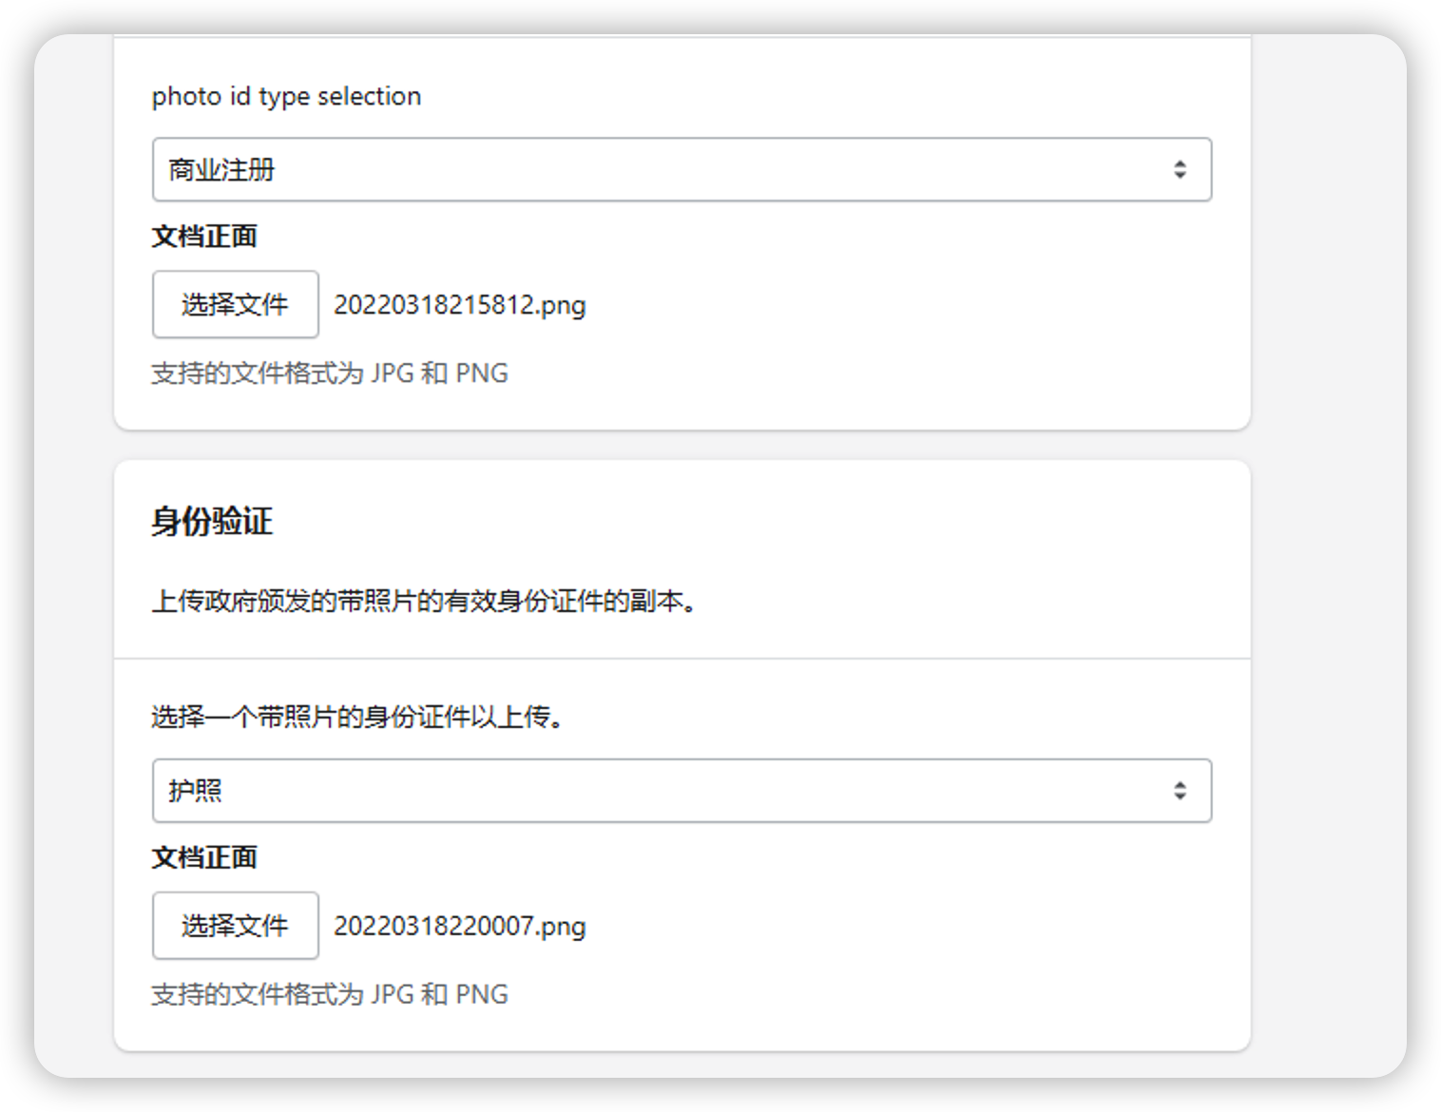
Task: Click the photo id type selection label
Action: coord(285,95)
